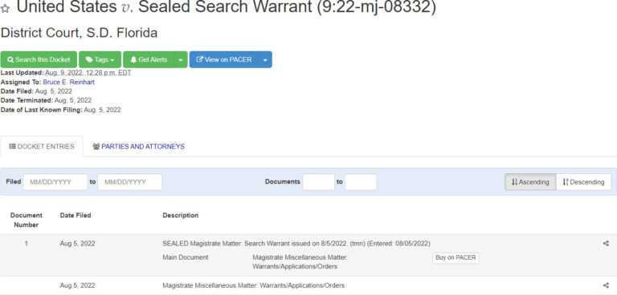Share the Magistrate Miscellaneous Matter entry
Viewport: 617px width, 295px height.
(606, 285)
